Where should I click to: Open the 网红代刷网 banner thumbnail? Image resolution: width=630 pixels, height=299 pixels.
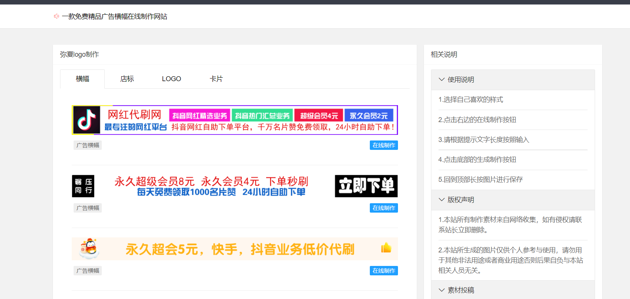click(x=235, y=120)
